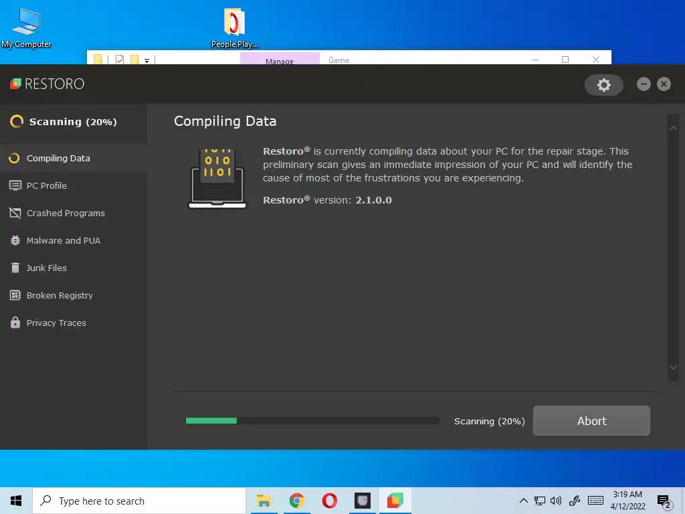Open File Explorer from taskbar
The height and width of the screenshot is (514, 685).
pos(264,501)
